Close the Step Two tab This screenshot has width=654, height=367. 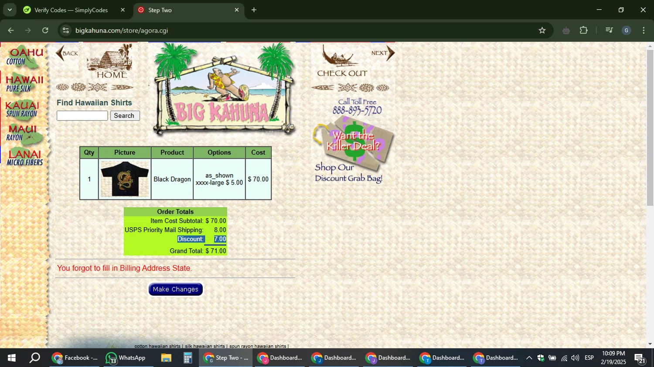pos(237,10)
